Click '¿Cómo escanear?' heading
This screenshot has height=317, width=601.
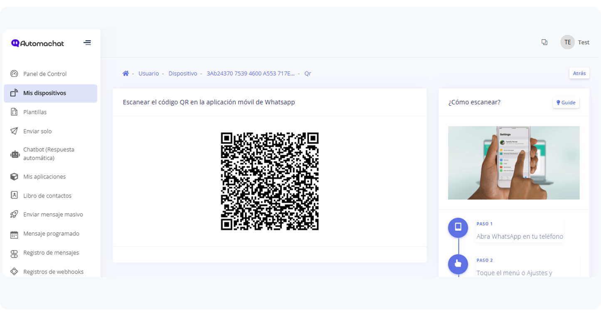(x=474, y=102)
